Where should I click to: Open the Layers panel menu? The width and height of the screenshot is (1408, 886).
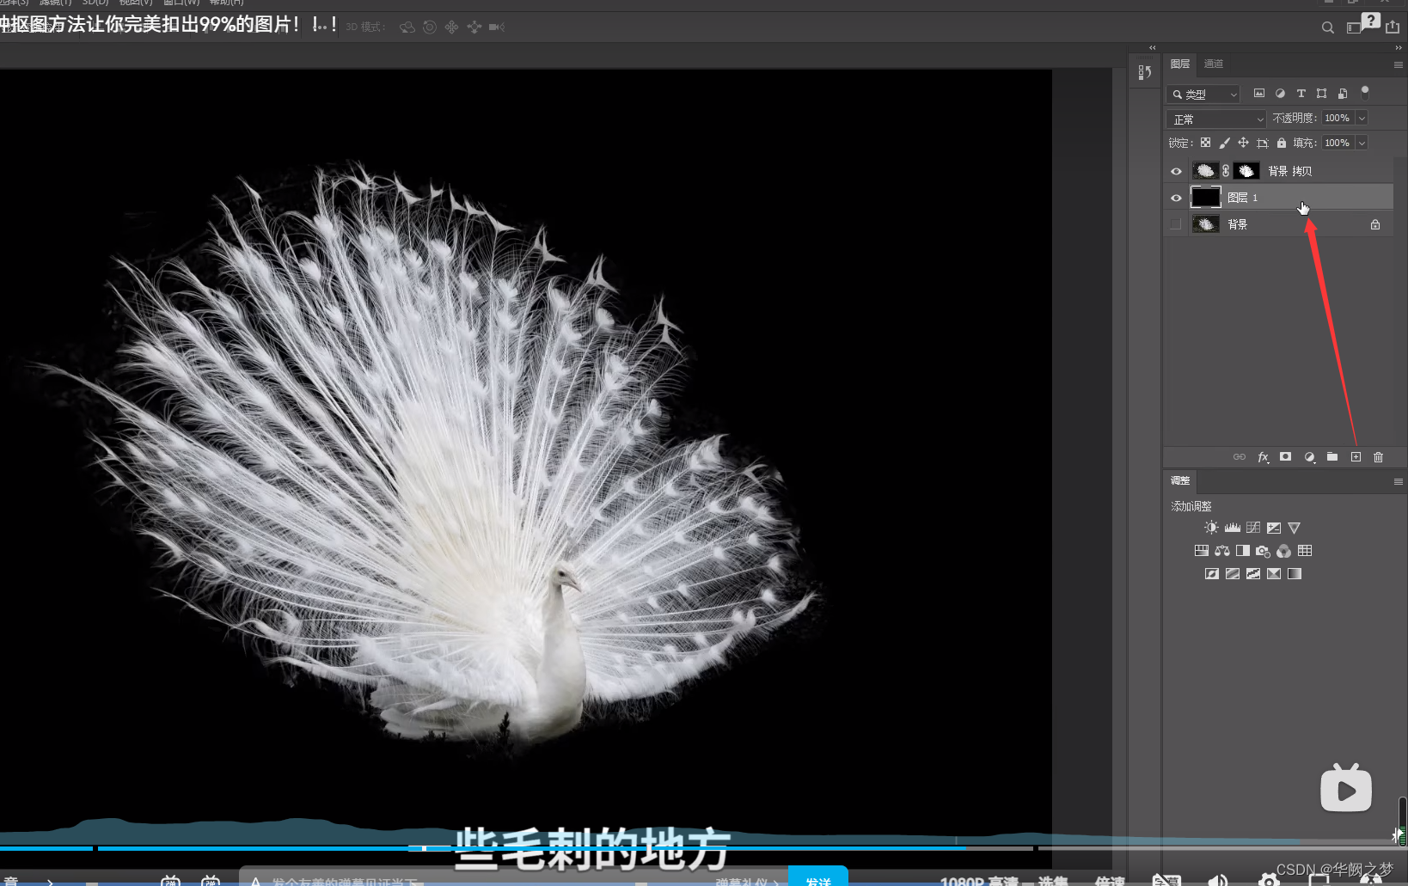1399,64
